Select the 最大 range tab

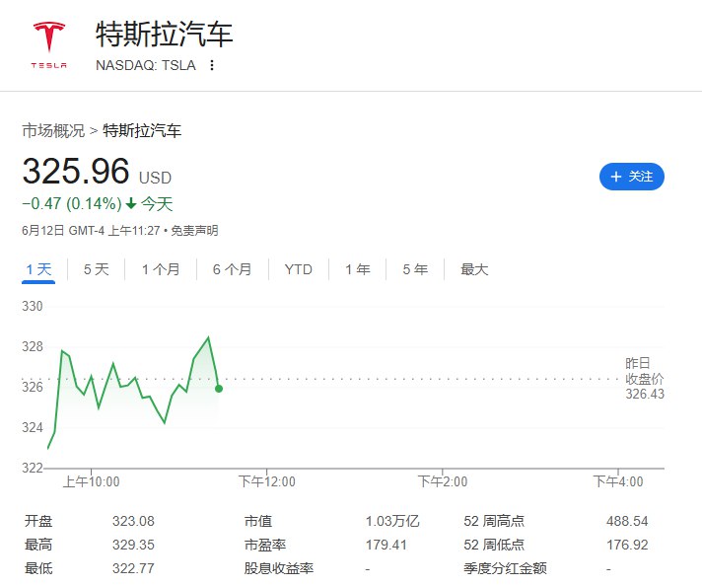click(x=474, y=269)
